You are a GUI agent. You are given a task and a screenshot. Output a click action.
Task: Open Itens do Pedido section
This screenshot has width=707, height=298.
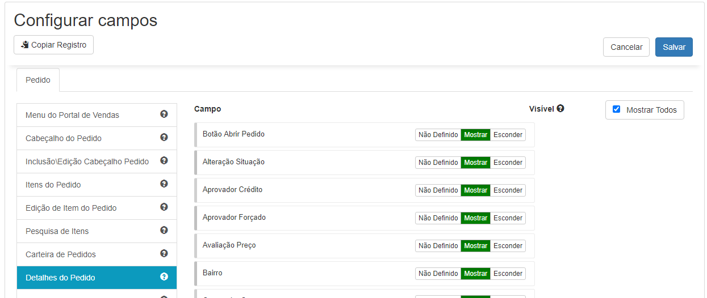click(53, 185)
